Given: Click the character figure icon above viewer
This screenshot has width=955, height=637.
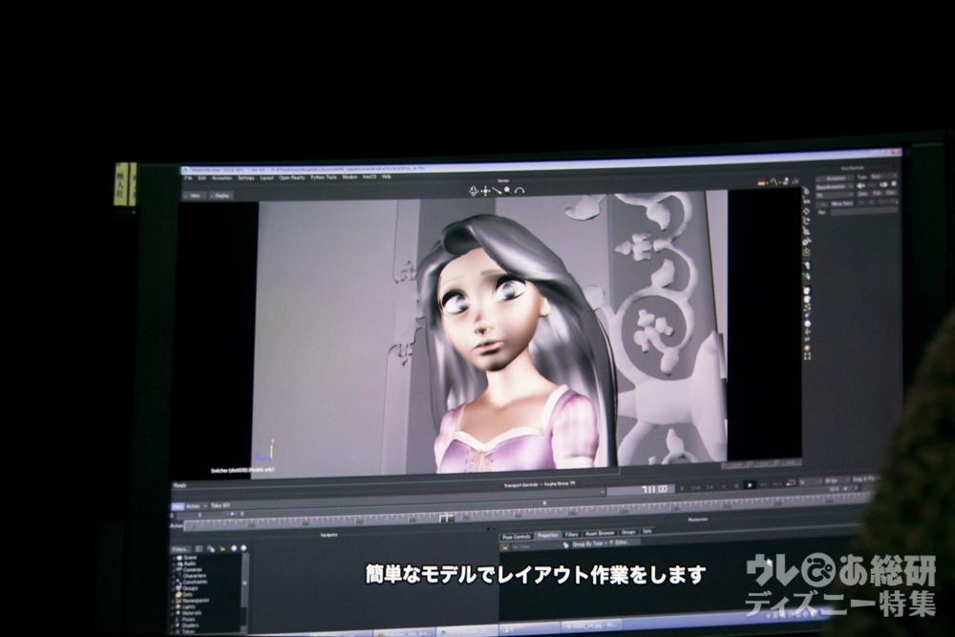Looking at the screenshot, I should pos(786,180).
